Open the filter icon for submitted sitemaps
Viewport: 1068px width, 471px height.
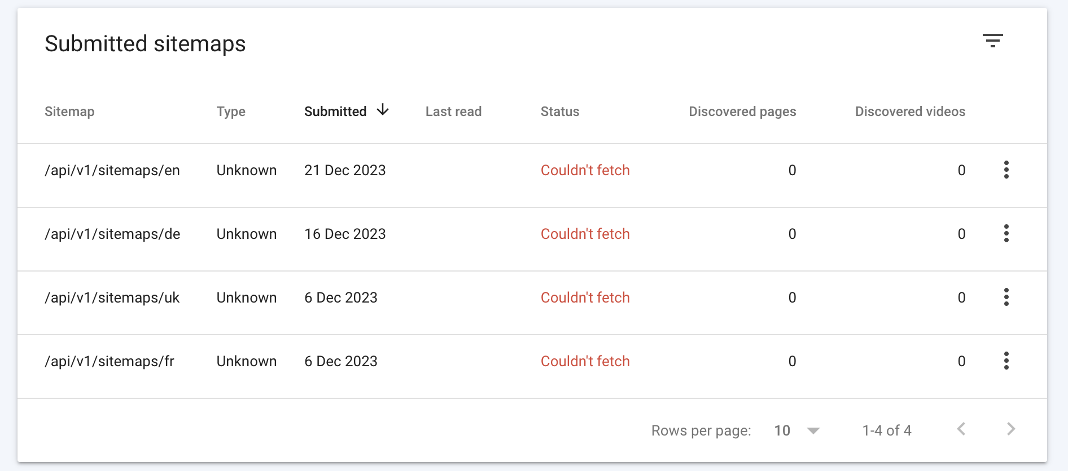click(x=992, y=41)
